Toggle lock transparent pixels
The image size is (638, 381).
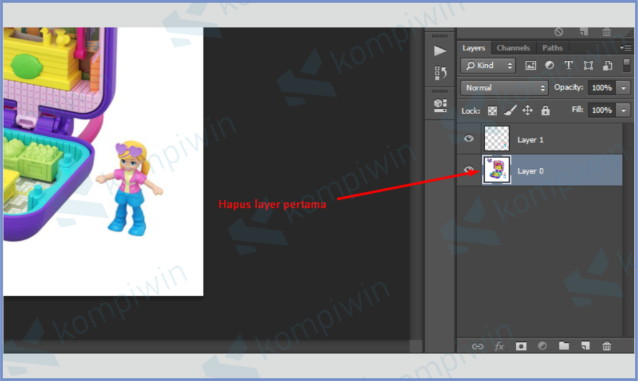(492, 111)
